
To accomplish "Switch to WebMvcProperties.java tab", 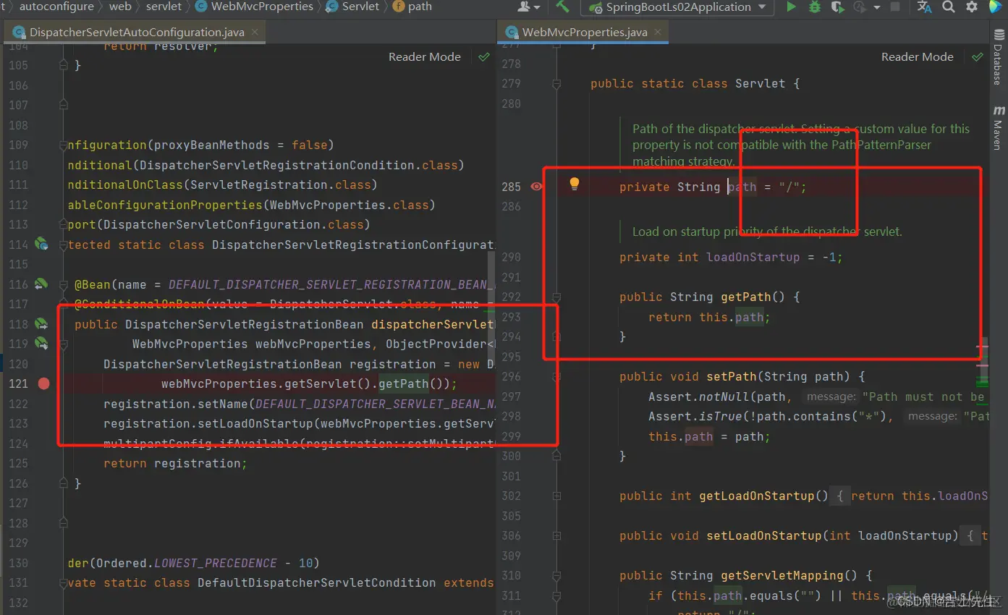I will (584, 33).
